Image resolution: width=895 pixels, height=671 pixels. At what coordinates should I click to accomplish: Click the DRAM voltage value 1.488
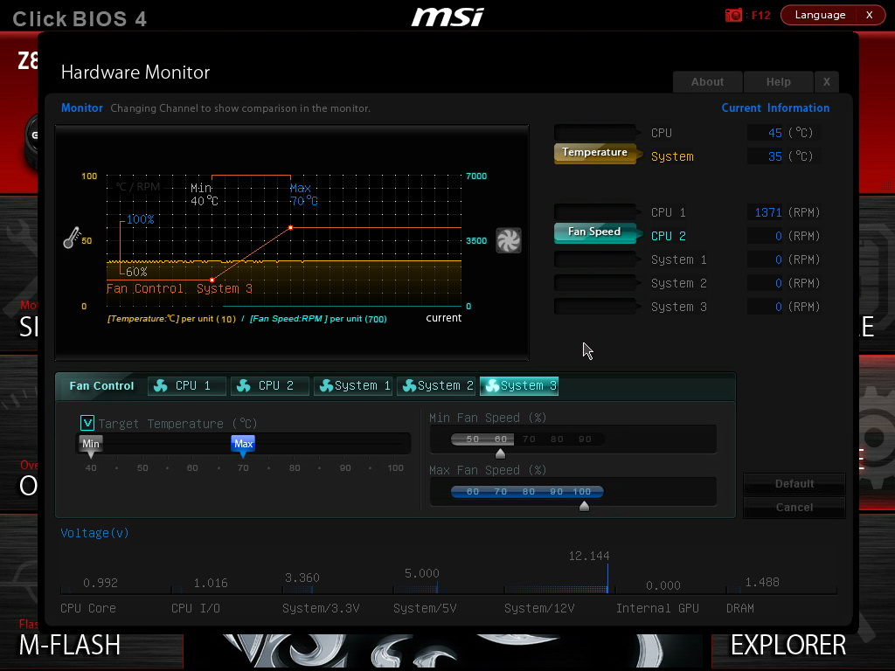[762, 582]
